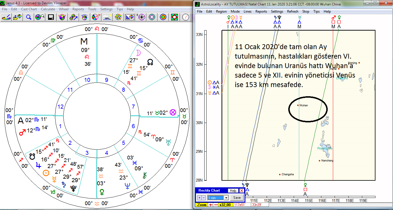The image size is (393, 210).
Task: Open the Wheel menu
Action: point(64,9)
